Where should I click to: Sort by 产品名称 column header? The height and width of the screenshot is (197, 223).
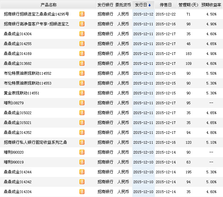(x=48, y=5)
